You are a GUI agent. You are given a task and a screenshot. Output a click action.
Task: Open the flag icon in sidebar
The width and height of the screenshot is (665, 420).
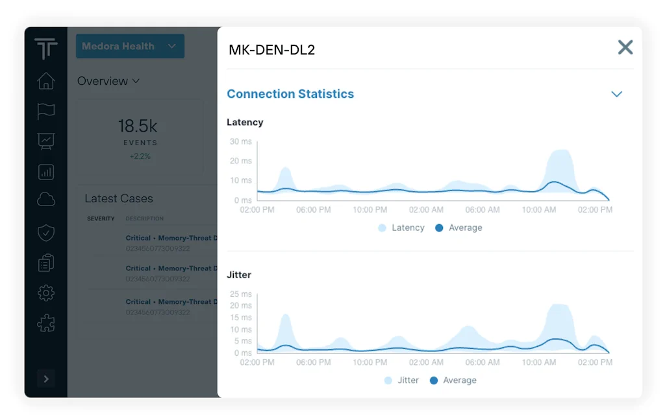click(45, 111)
